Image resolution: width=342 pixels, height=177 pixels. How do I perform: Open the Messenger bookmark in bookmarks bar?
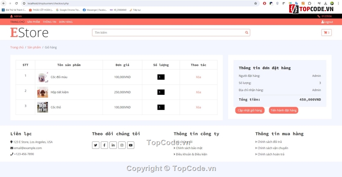point(95,10)
